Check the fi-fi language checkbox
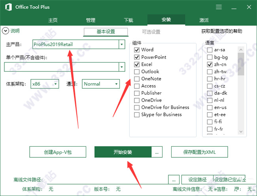The height and width of the screenshot is (196, 257). point(210,122)
